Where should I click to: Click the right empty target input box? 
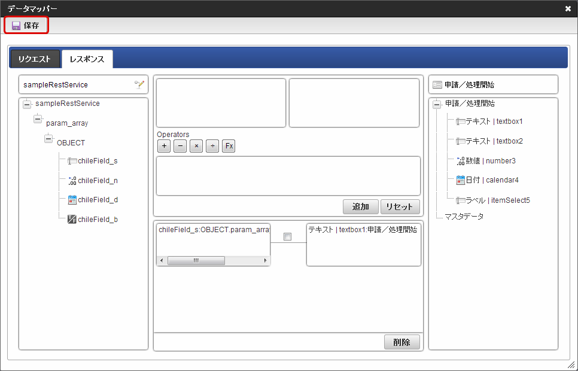click(354, 103)
